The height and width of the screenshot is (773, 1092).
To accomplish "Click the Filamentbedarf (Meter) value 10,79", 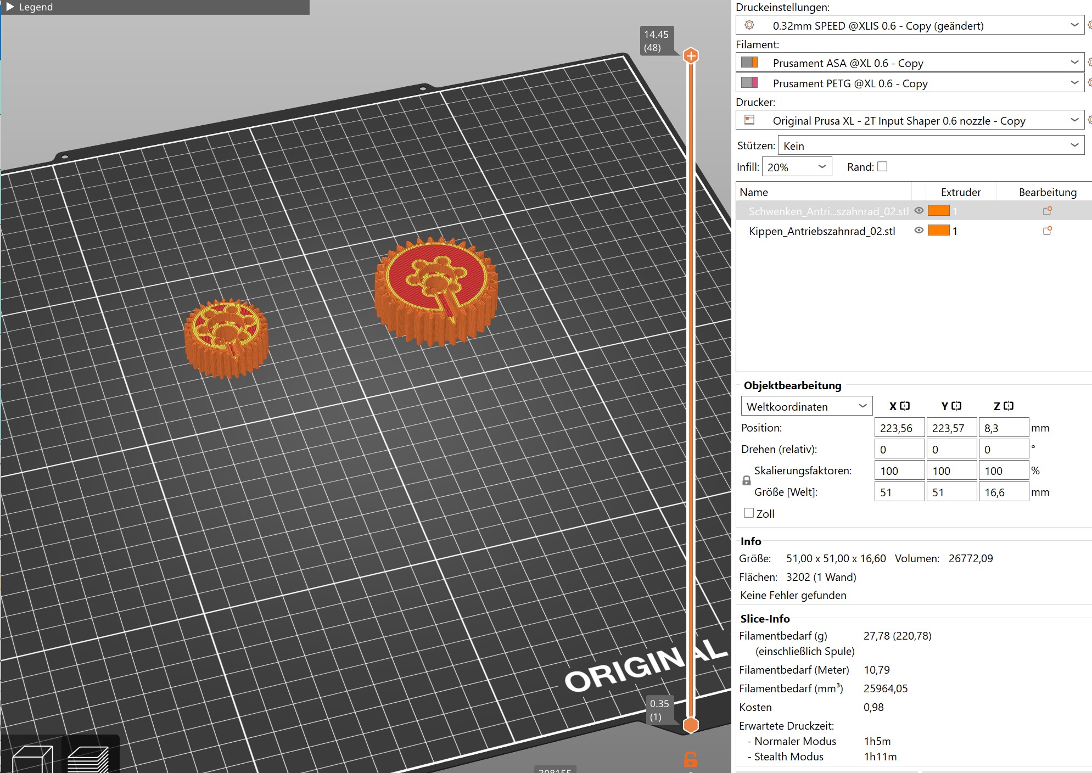I will 877,670.
